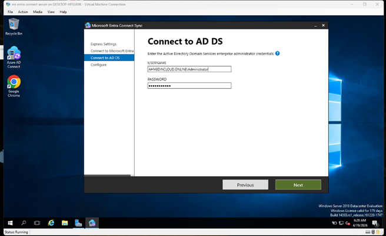Click the Previous button
The height and width of the screenshot is (236, 386).
(245, 185)
